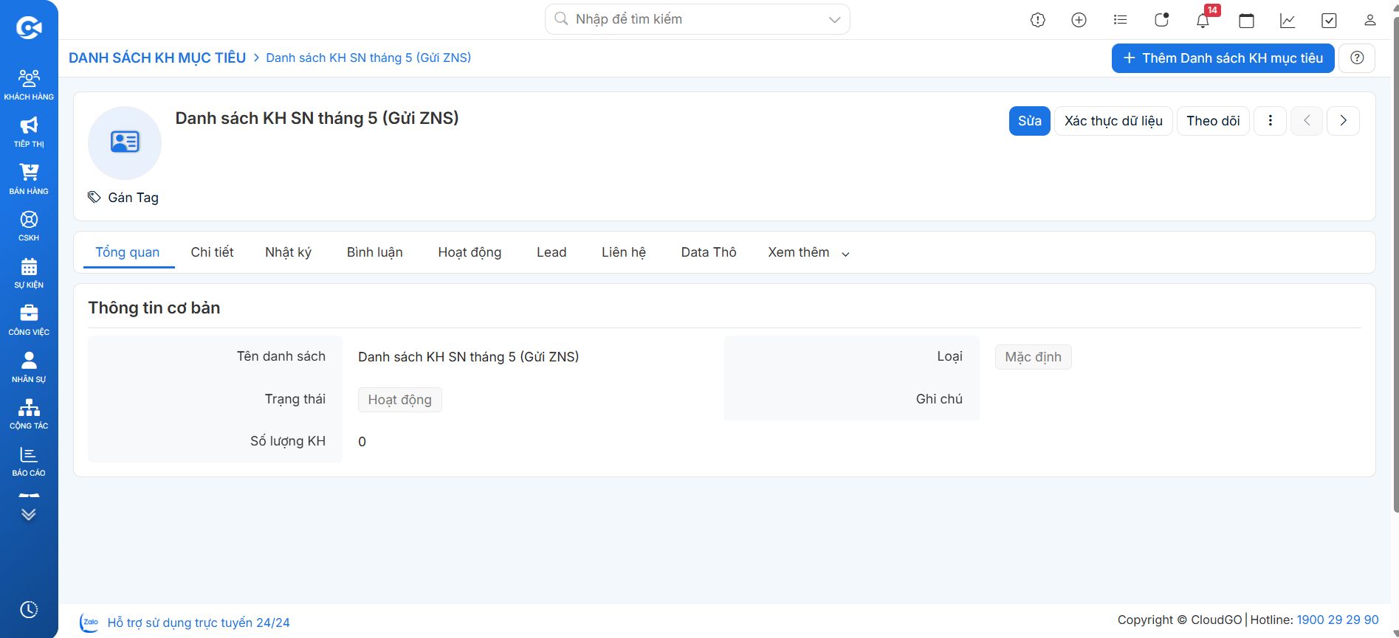Open the list view icon in header
The image size is (1399, 638).
click(1120, 20)
